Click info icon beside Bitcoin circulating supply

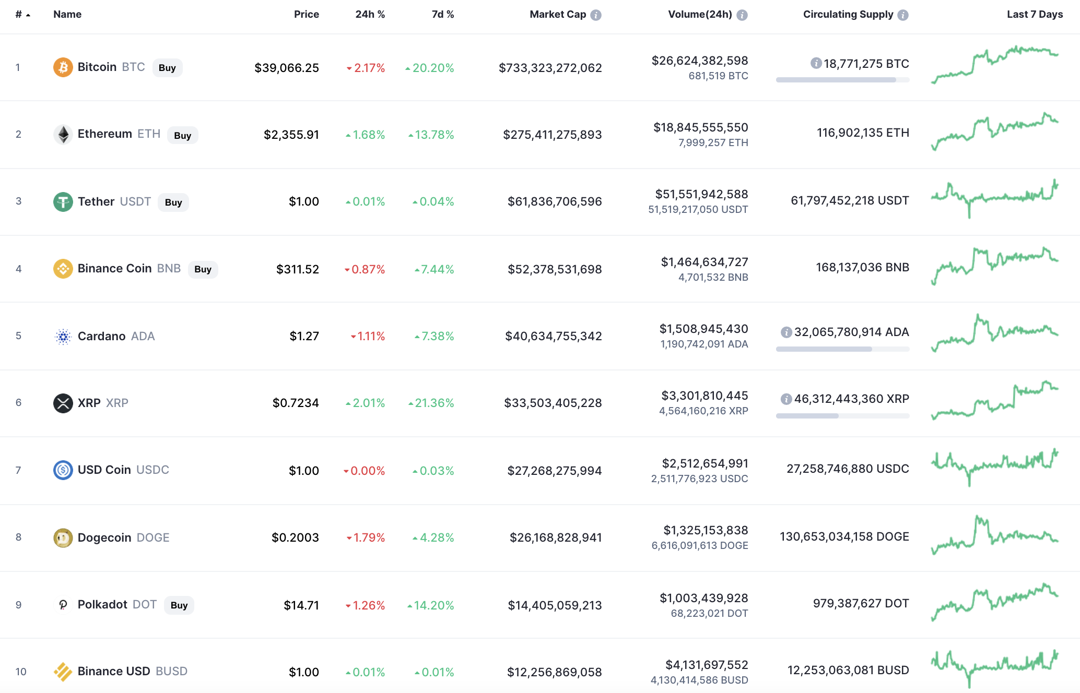[x=816, y=63]
